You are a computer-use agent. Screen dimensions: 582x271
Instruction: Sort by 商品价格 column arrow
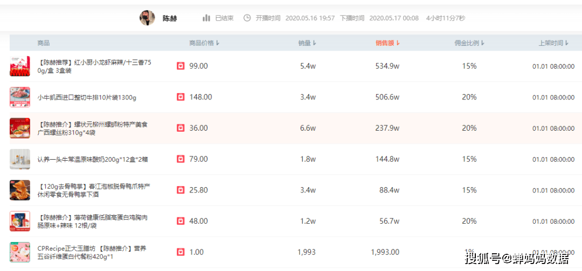pyautogui.click(x=218, y=43)
